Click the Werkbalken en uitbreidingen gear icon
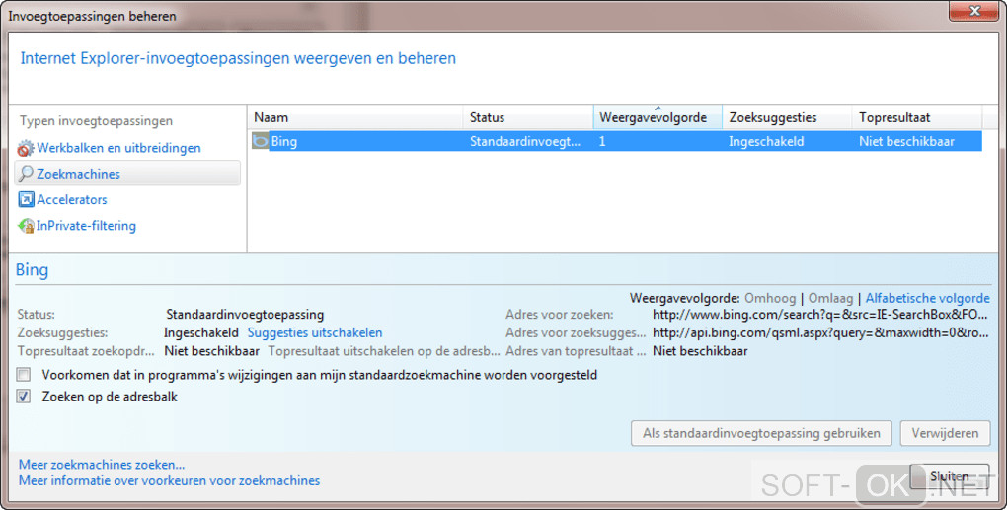This screenshot has height=510, width=1007. coord(25,149)
